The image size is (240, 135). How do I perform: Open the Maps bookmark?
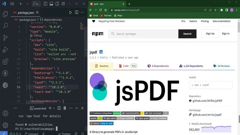[118, 16]
